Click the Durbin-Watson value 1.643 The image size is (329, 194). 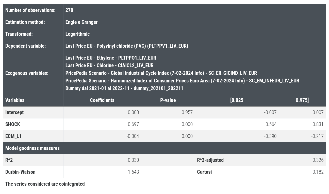(x=133, y=172)
